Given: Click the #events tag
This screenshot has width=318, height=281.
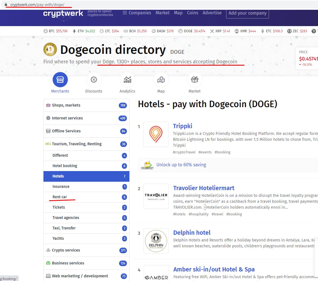Looking at the screenshot, I should [205, 152].
